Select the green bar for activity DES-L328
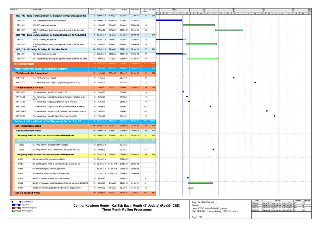 point(229,30)
